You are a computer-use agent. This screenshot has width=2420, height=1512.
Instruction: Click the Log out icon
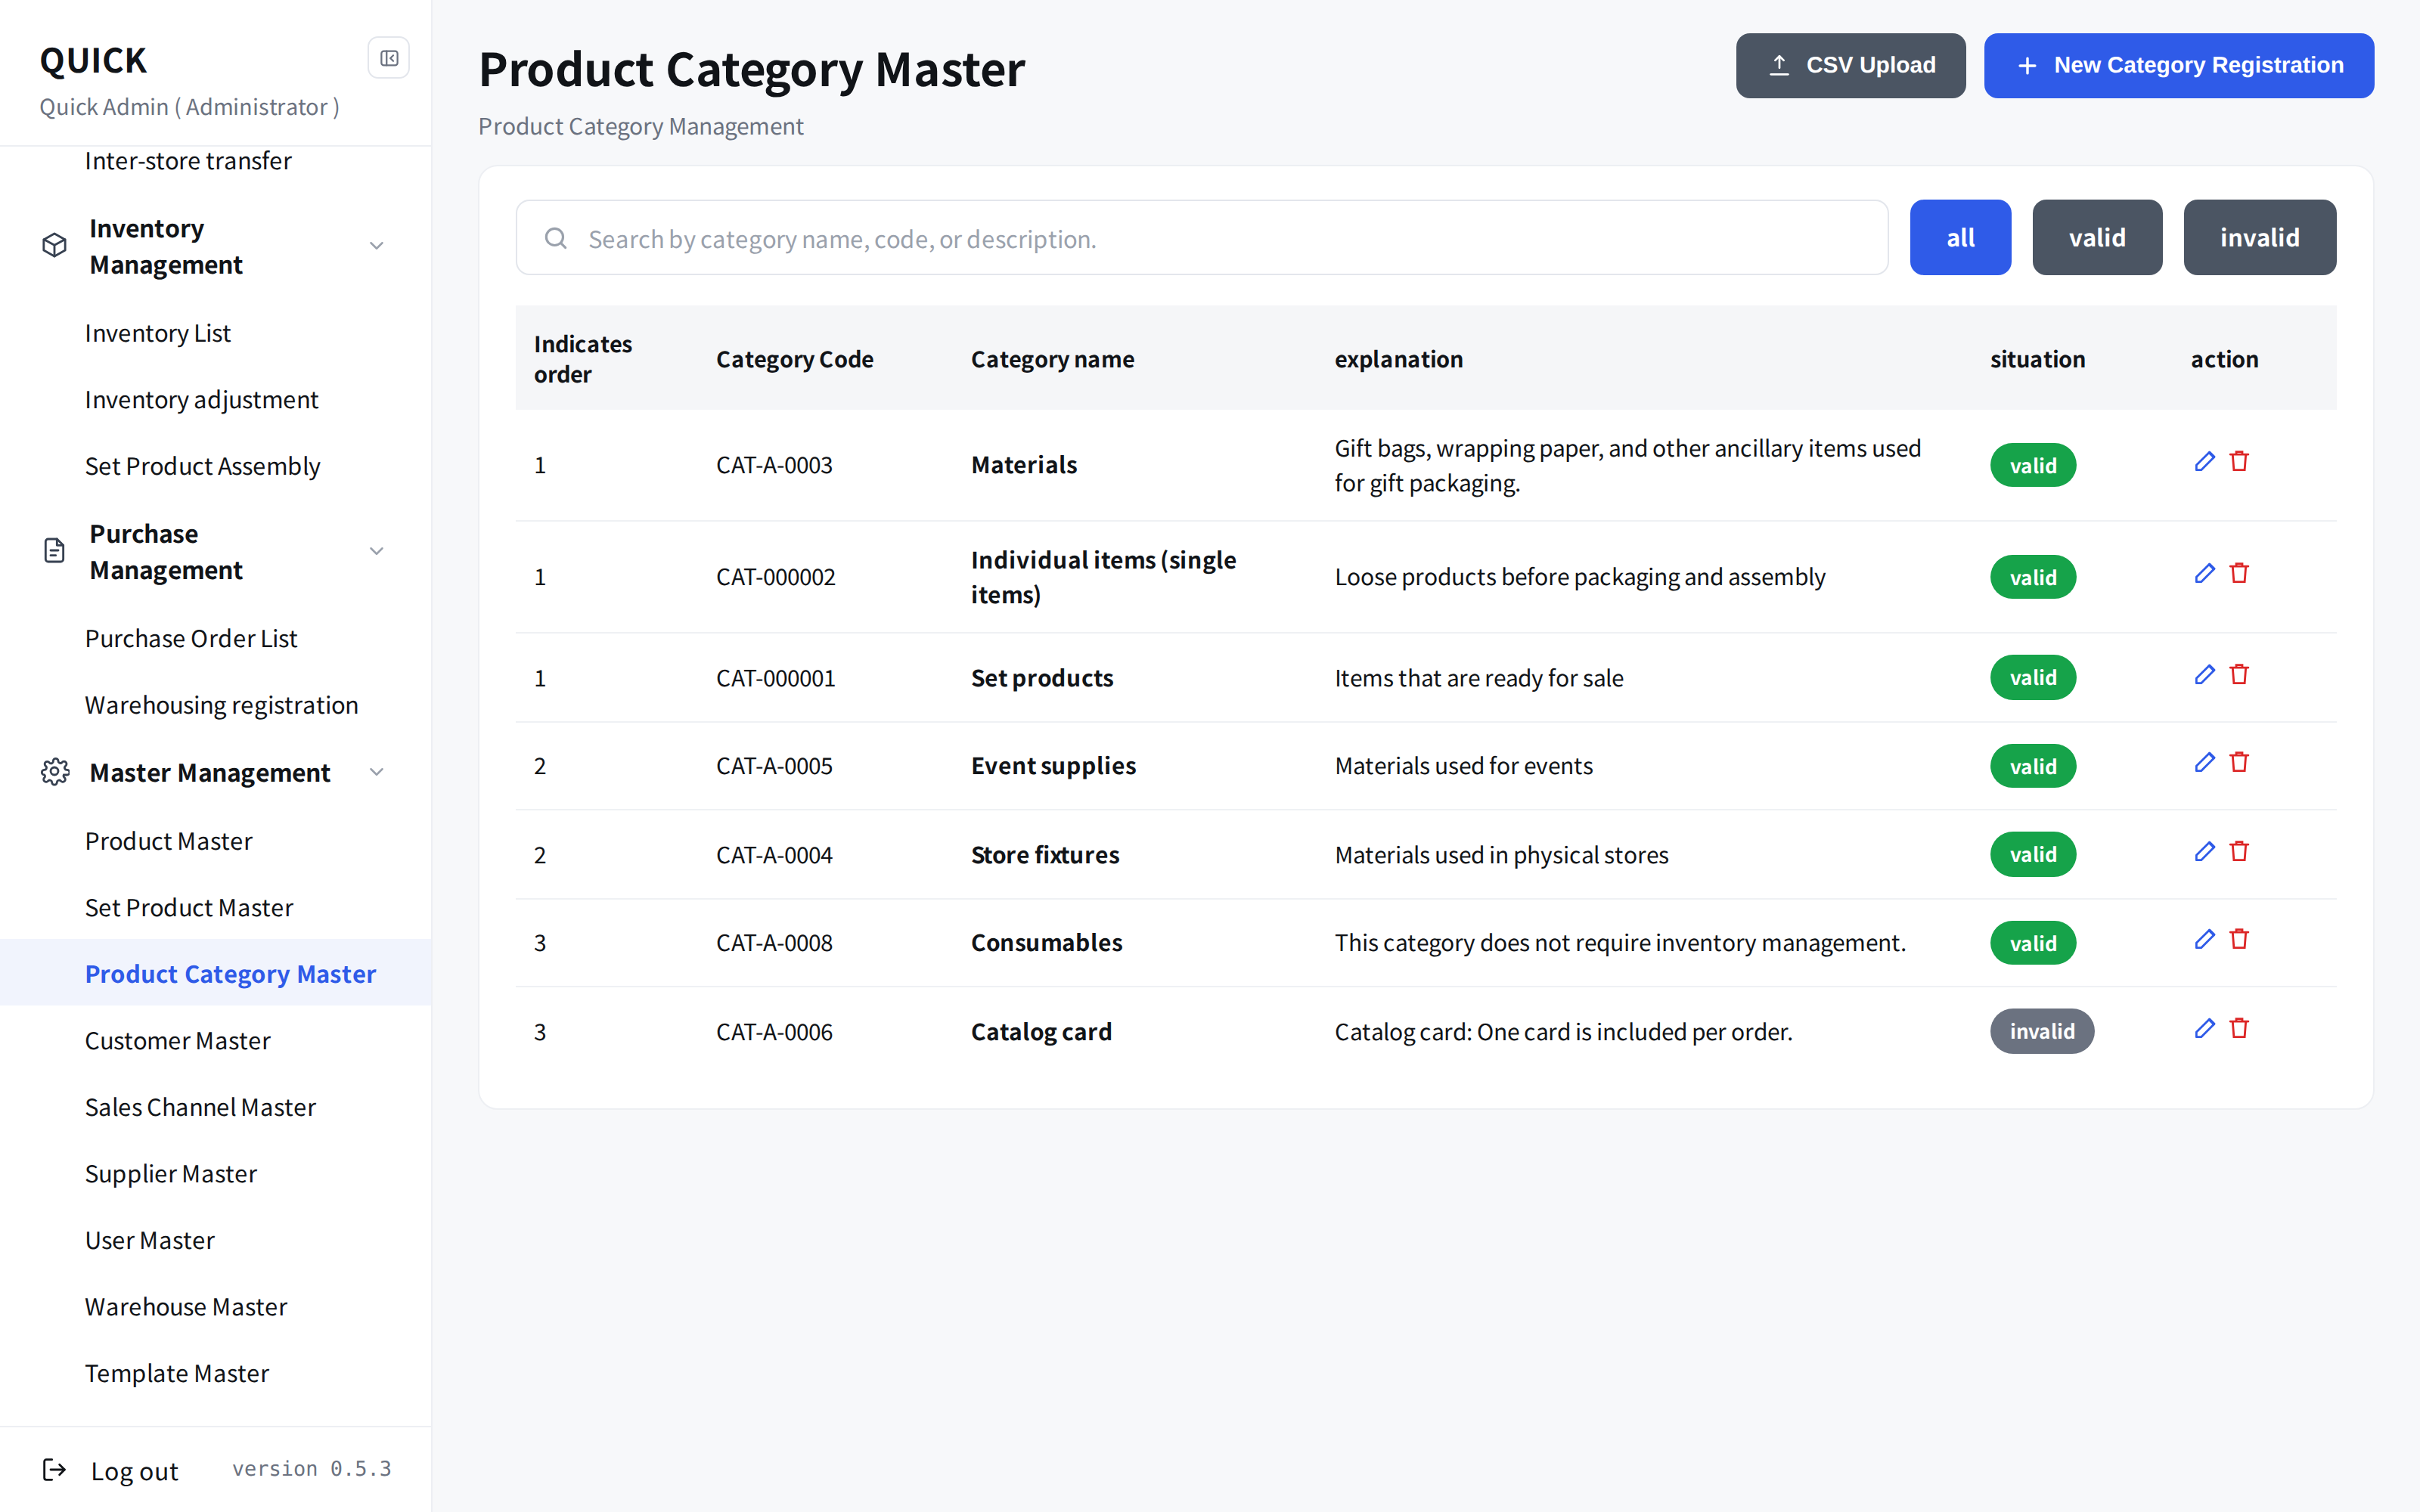pyautogui.click(x=54, y=1469)
